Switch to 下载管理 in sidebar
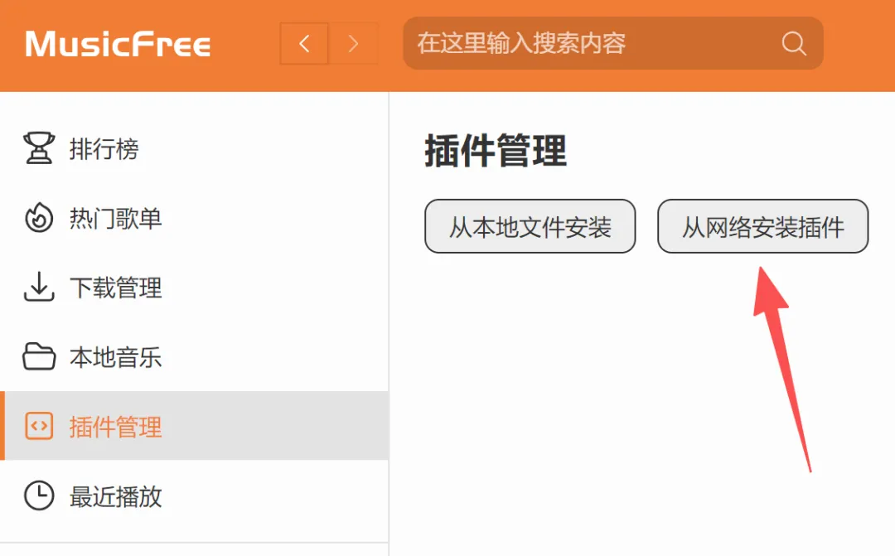The width and height of the screenshot is (895, 556). pos(115,288)
